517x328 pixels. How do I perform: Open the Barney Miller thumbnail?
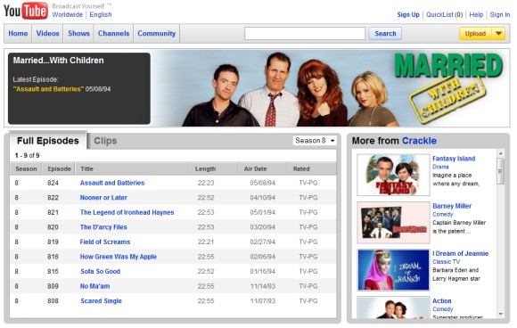pyautogui.click(x=393, y=222)
